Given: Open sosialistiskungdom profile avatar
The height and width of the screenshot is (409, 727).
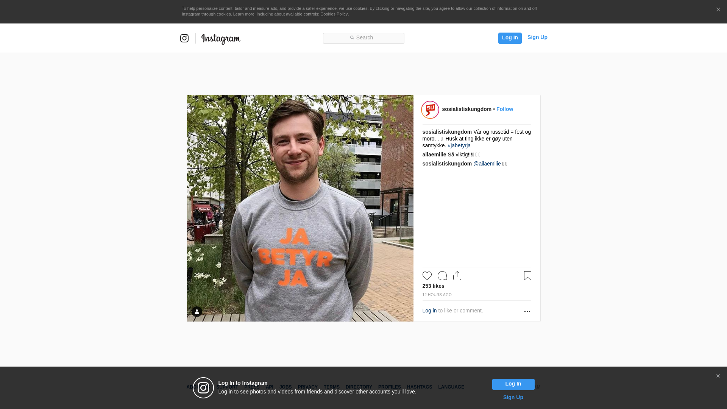Looking at the screenshot, I should [430, 110].
